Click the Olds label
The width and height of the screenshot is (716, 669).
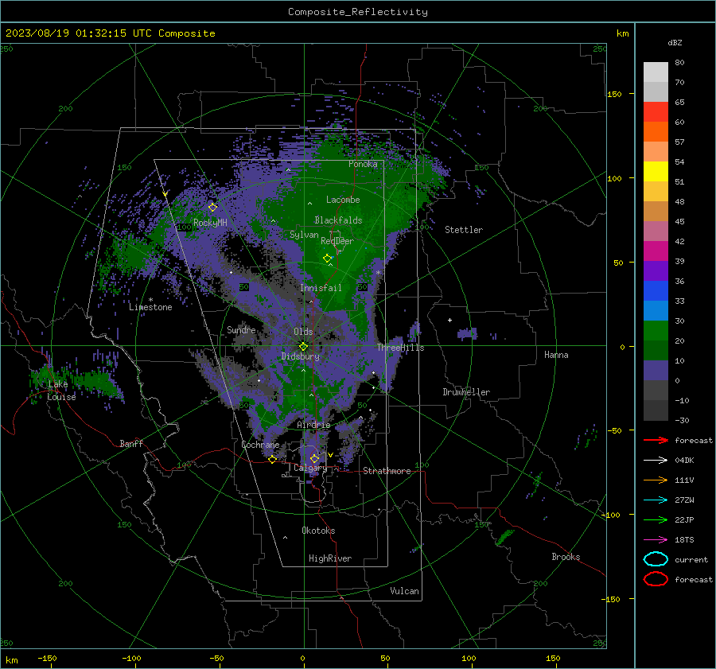tap(303, 332)
